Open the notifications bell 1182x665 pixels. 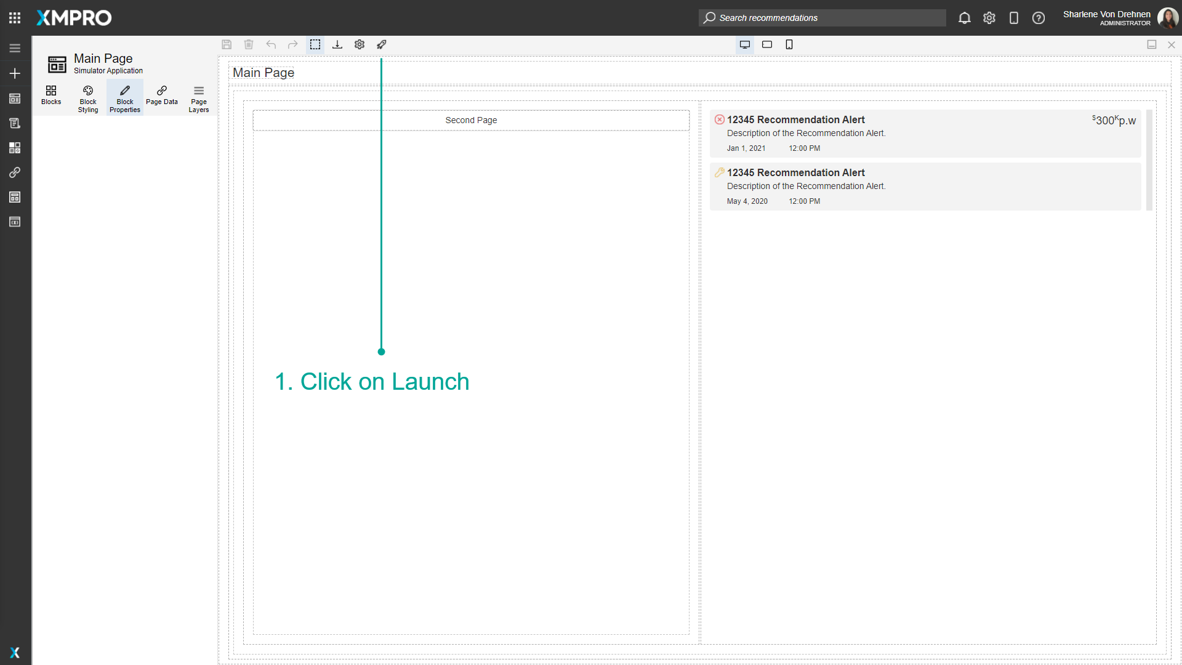tap(964, 18)
